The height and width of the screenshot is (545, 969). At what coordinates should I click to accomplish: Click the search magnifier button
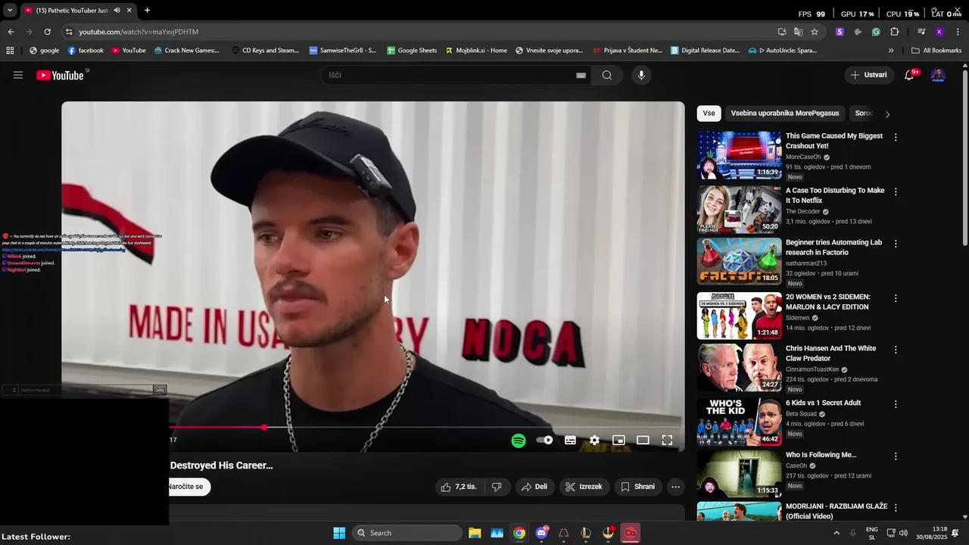pyautogui.click(x=607, y=75)
